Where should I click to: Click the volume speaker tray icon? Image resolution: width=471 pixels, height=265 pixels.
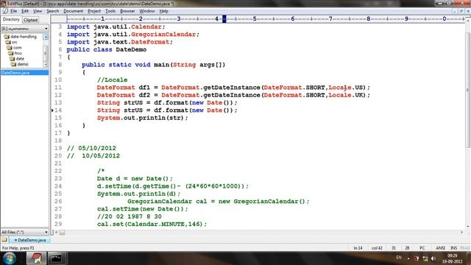pos(433,258)
